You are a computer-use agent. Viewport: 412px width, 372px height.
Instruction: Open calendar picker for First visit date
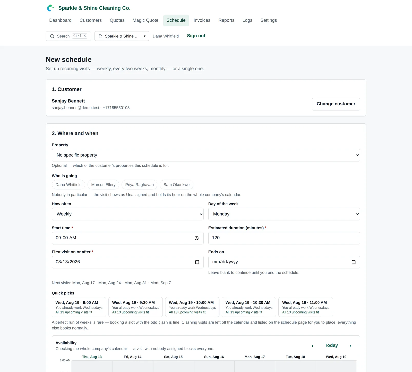[197, 262]
